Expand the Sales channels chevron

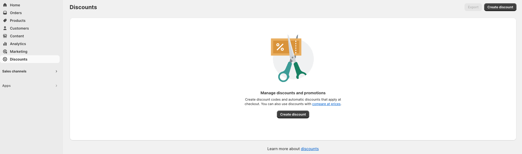(56, 71)
